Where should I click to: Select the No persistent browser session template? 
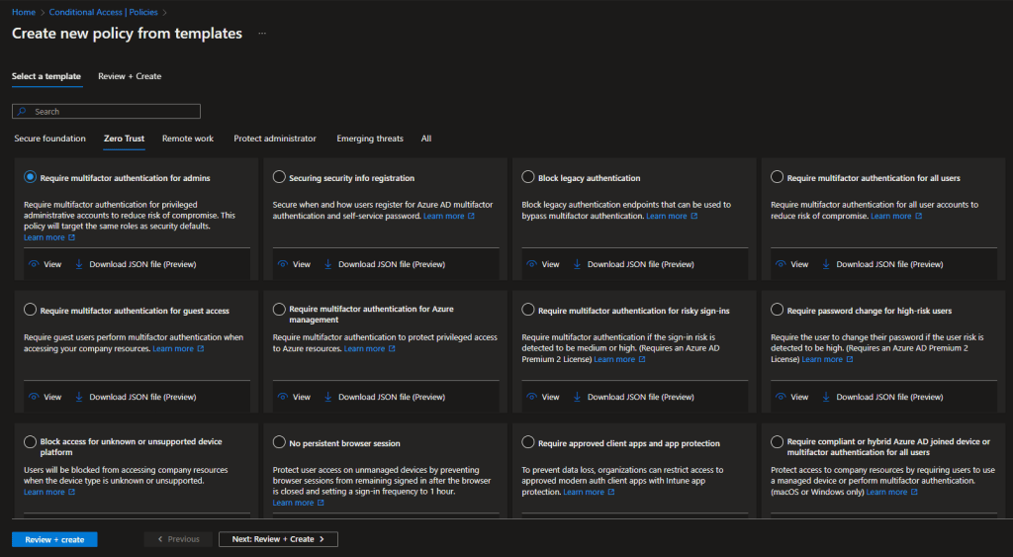(279, 443)
